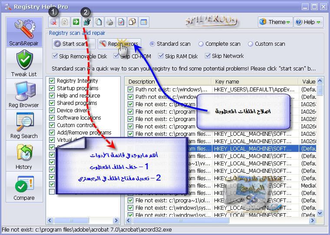This screenshot has width=330, height=235.
Task: Click the HKEY_USERS\.DEFAULT\AppEv... key cell
Action: tap(254, 90)
